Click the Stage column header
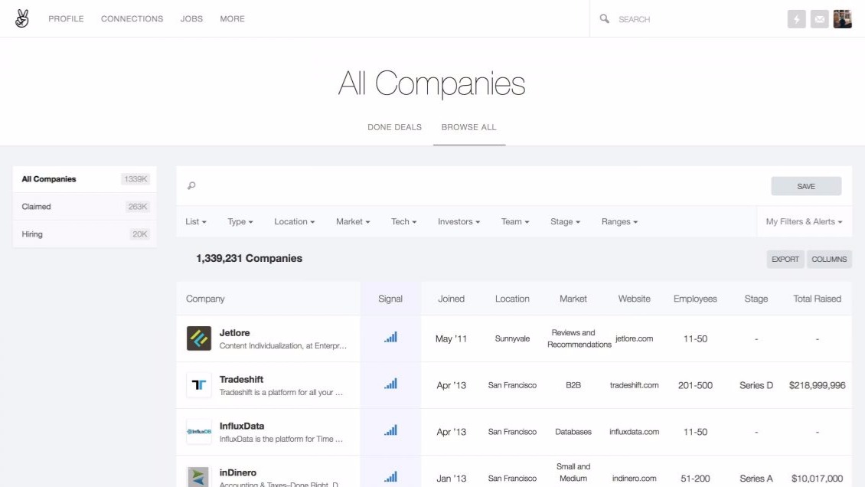 click(x=756, y=299)
